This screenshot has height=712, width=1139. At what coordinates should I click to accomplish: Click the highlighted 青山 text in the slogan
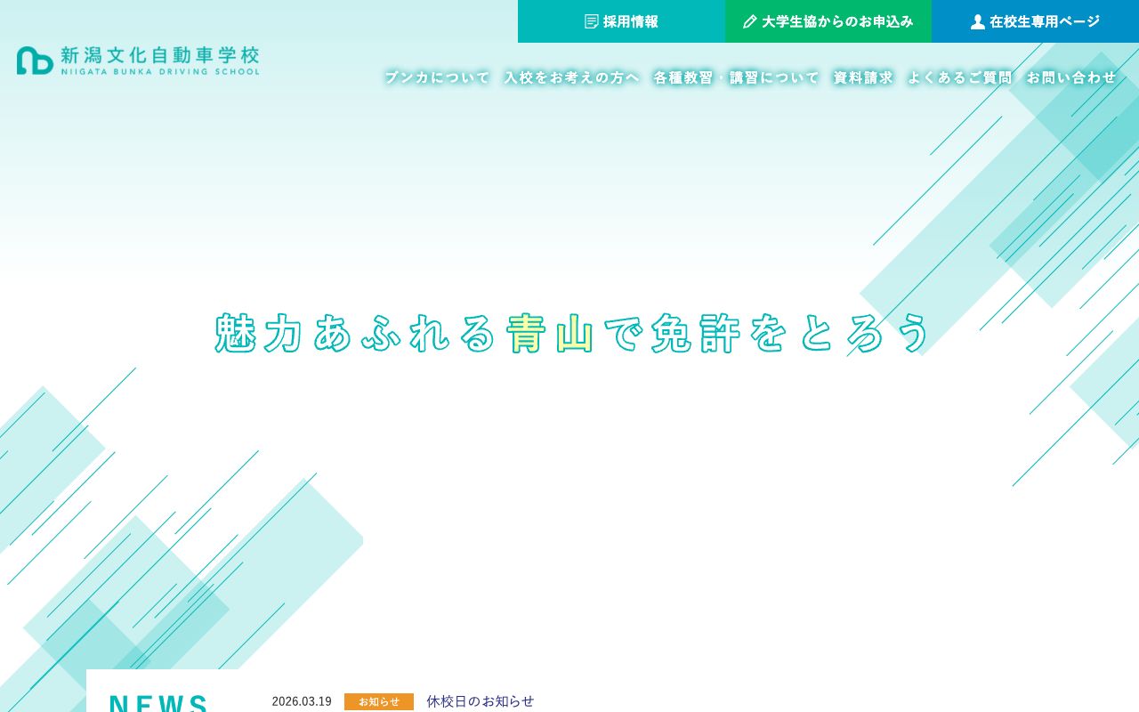click(x=547, y=334)
